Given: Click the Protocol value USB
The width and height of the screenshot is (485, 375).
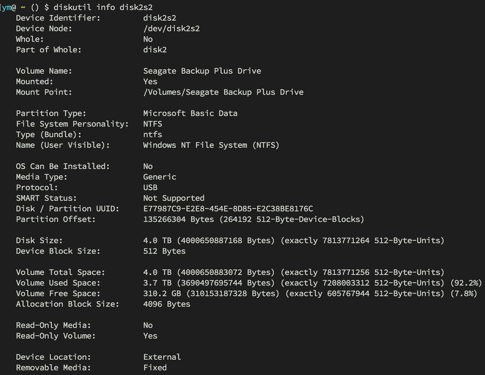Looking at the screenshot, I should (150, 188).
